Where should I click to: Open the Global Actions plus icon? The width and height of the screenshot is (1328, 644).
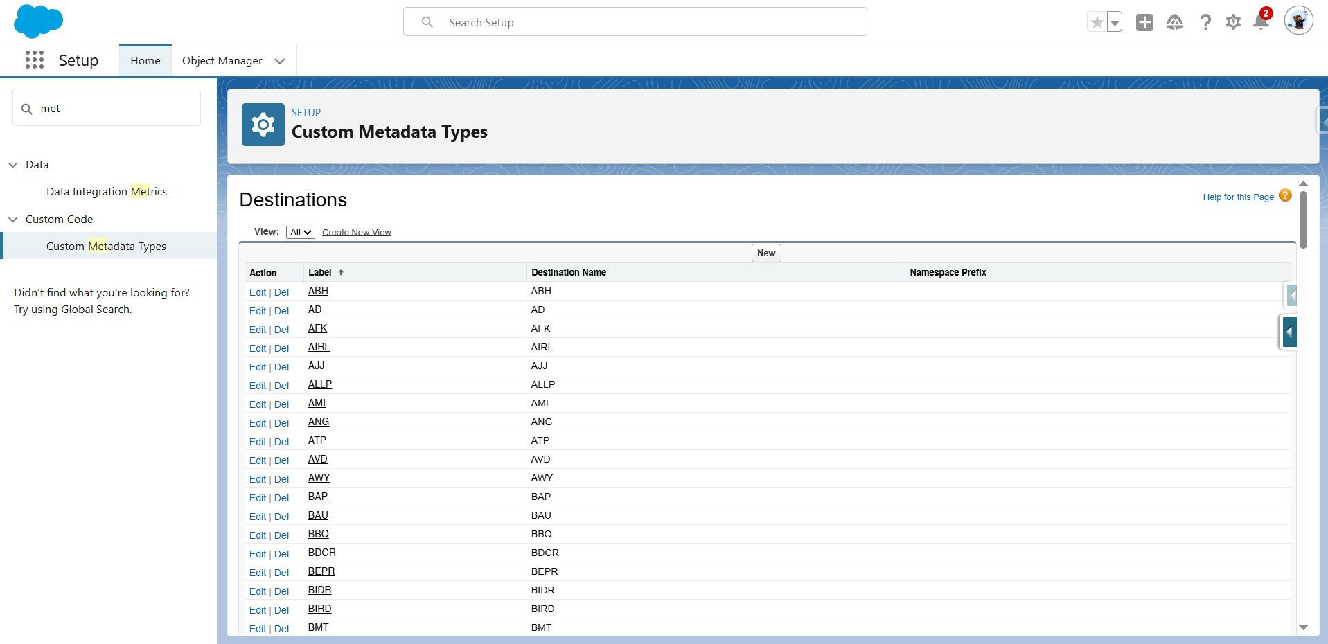(x=1144, y=23)
